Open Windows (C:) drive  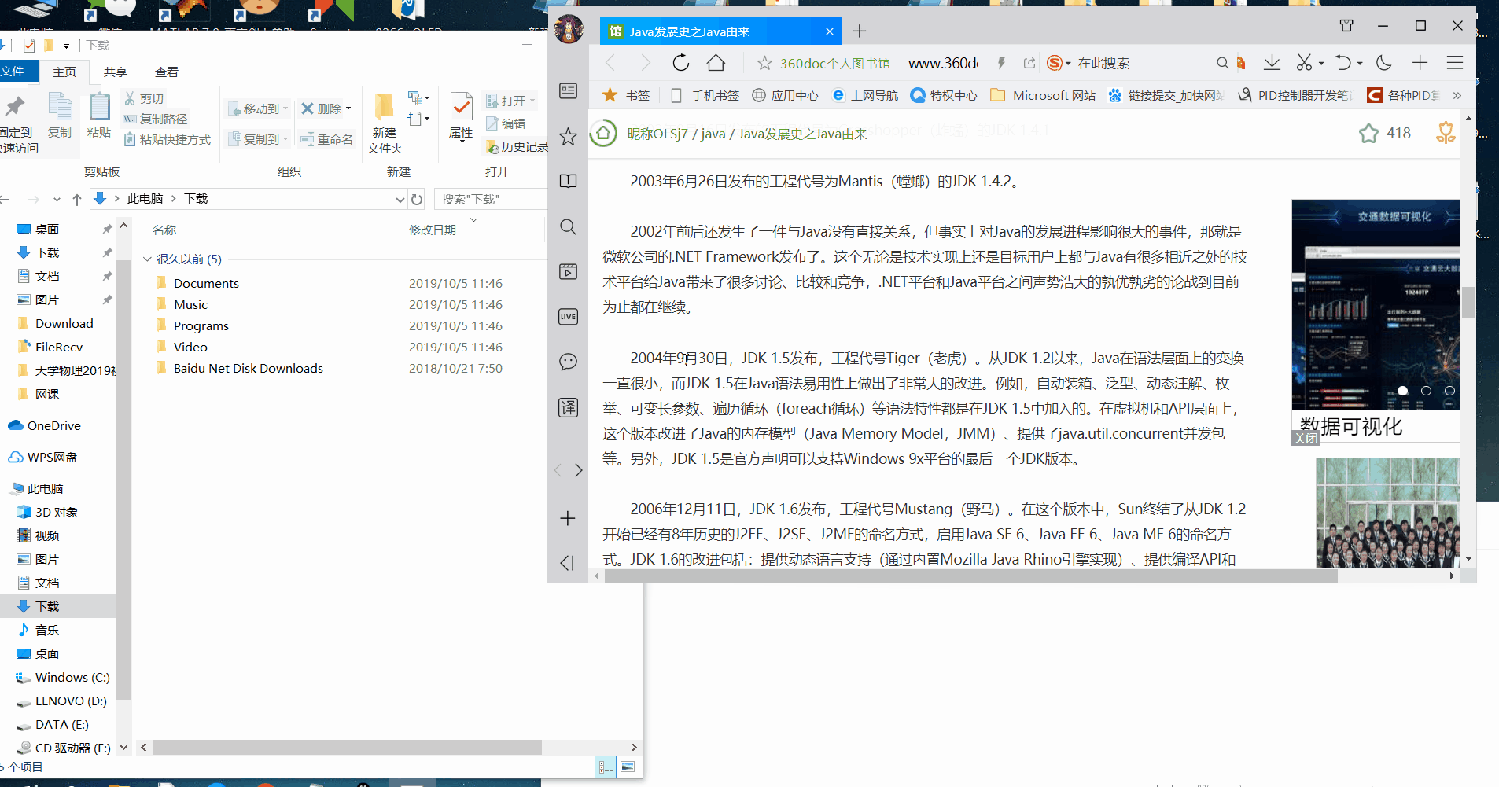(x=72, y=677)
